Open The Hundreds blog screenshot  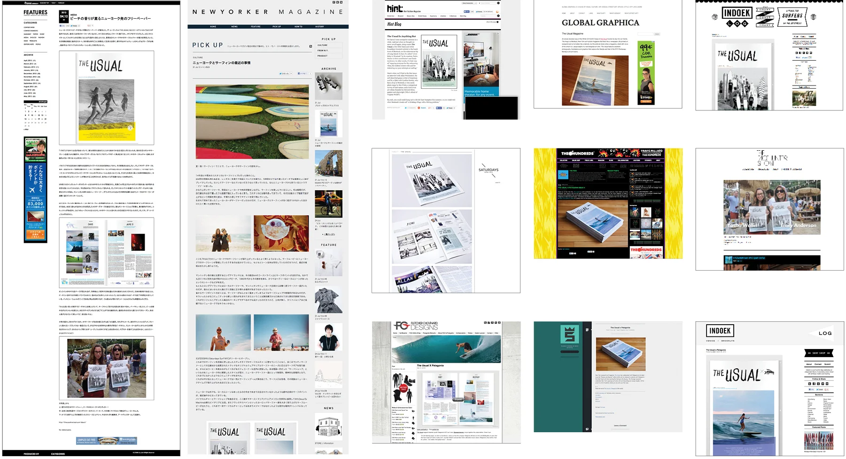coord(608,203)
